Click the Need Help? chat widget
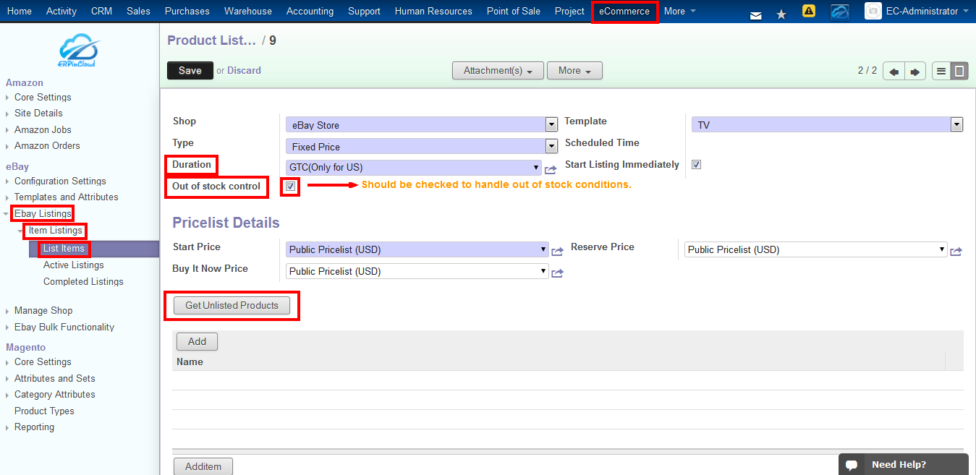The width and height of the screenshot is (976, 475). pos(903,464)
